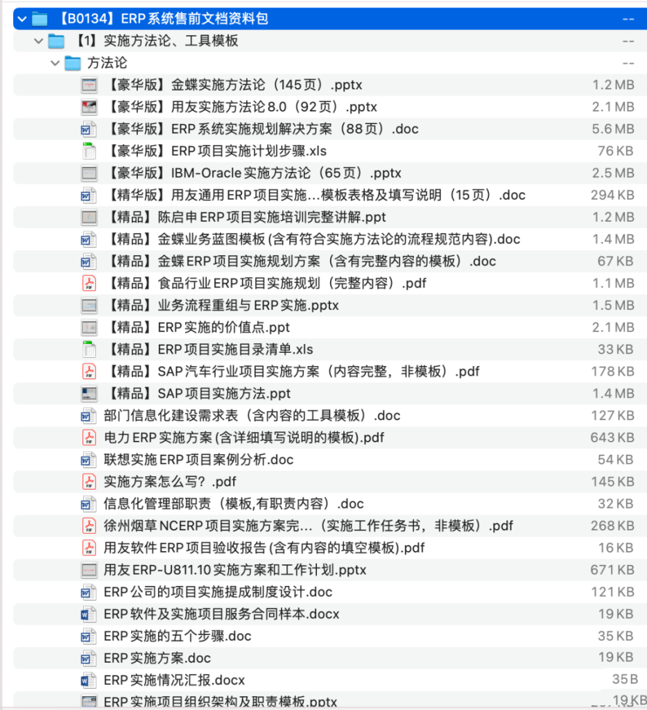Screen dimensions: 647x710
Task: Collapse the 【1】实施方法论、工具模板 folder
Action: point(38,41)
